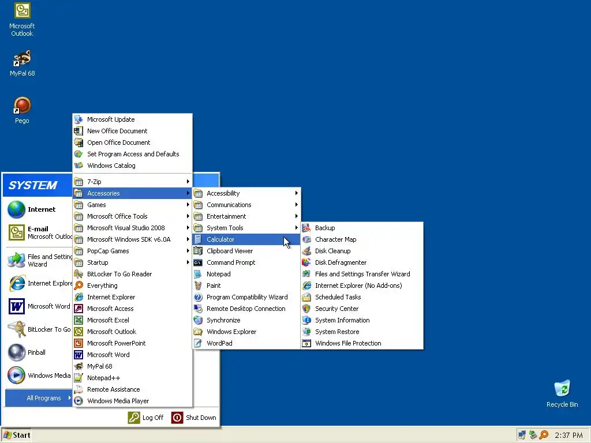Expand the Startup submenu arrow
This screenshot has width=591, height=443.
(188, 262)
